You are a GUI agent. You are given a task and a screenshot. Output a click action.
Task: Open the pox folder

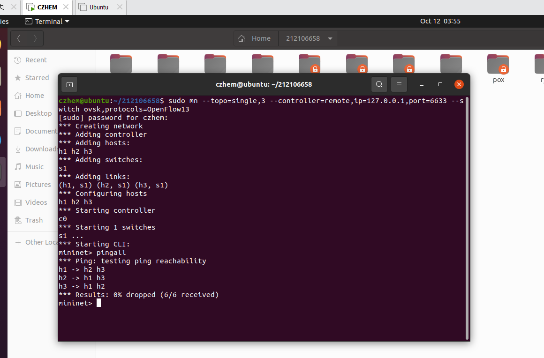click(x=498, y=68)
